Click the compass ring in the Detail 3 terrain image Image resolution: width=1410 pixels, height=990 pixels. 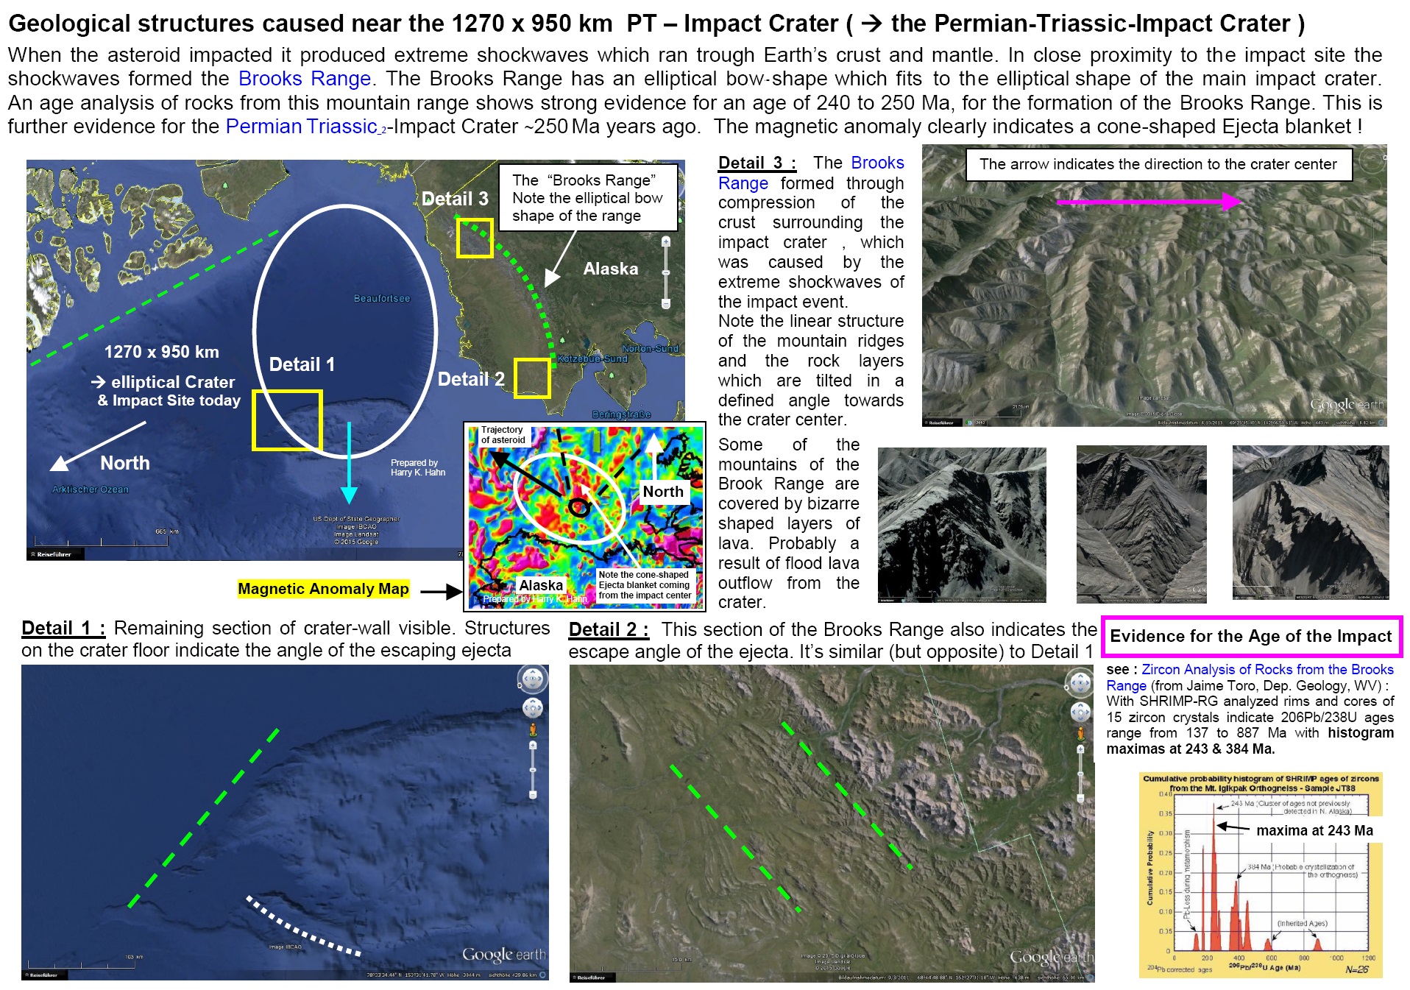coord(1372,160)
